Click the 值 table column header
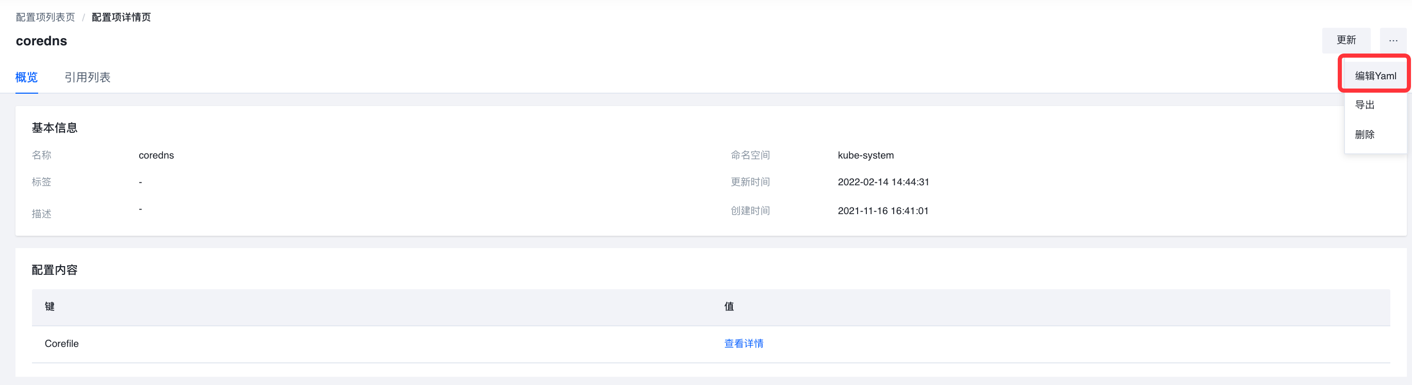The image size is (1412, 385). [x=729, y=306]
